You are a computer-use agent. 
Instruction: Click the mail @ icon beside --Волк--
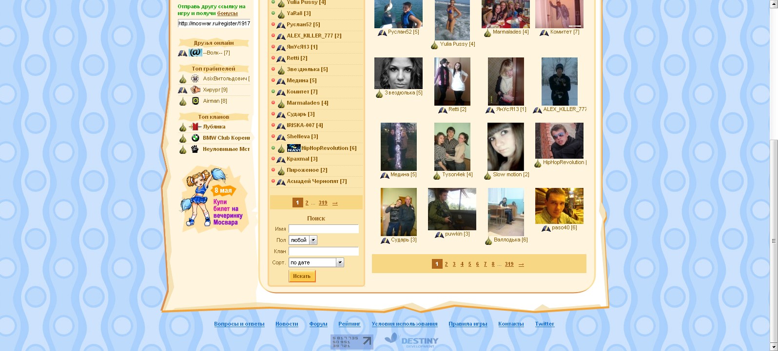[x=195, y=53]
